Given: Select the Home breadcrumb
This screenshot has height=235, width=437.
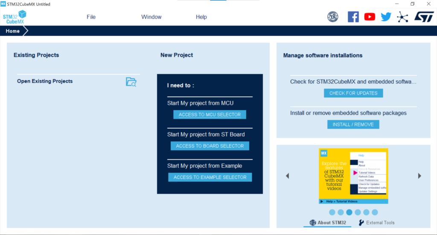Looking at the screenshot, I should pos(13,31).
